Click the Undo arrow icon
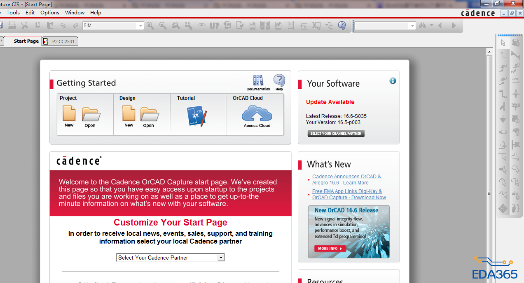This screenshot has width=524, height=283. click(63, 25)
